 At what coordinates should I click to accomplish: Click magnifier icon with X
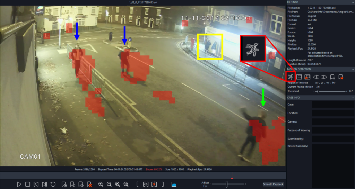pos(118,184)
